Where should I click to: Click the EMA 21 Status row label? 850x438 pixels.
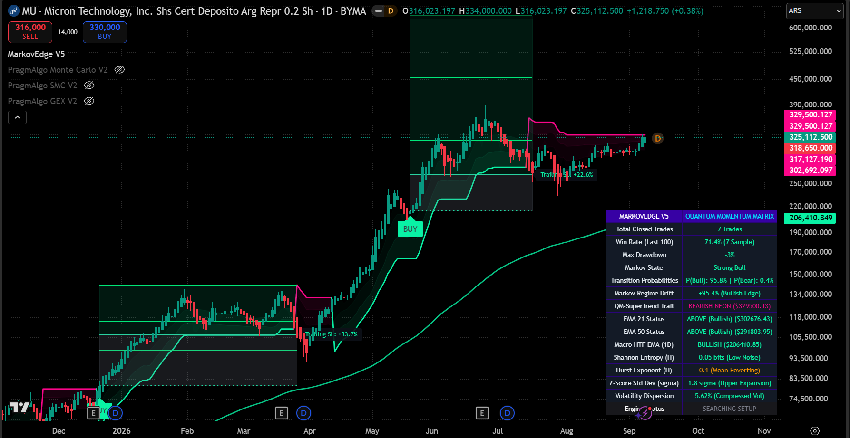644,319
